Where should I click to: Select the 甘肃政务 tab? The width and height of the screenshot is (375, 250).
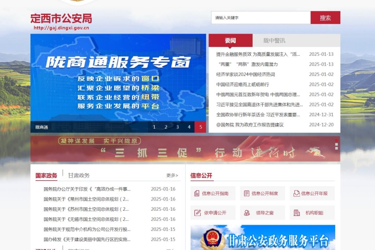(x=79, y=176)
